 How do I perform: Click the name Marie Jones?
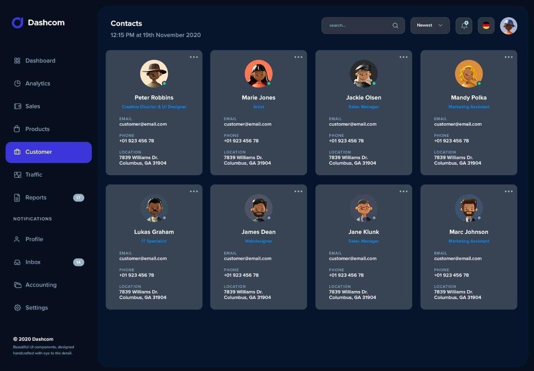coord(258,98)
